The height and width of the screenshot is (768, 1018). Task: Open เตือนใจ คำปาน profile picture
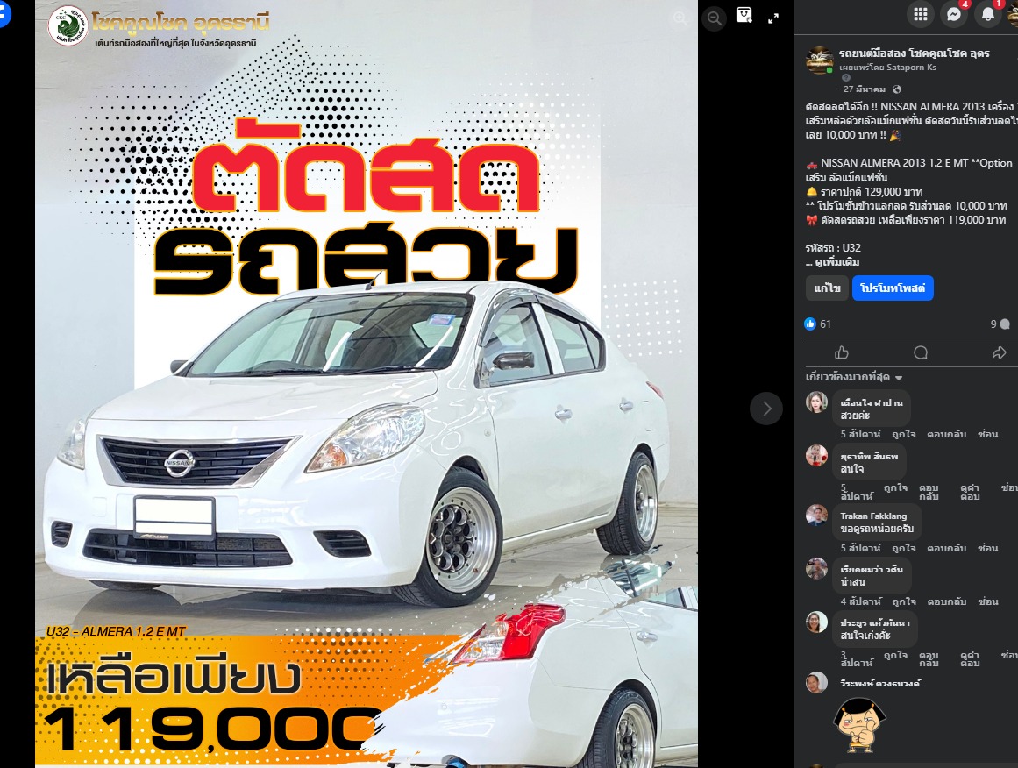click(816, 402)
